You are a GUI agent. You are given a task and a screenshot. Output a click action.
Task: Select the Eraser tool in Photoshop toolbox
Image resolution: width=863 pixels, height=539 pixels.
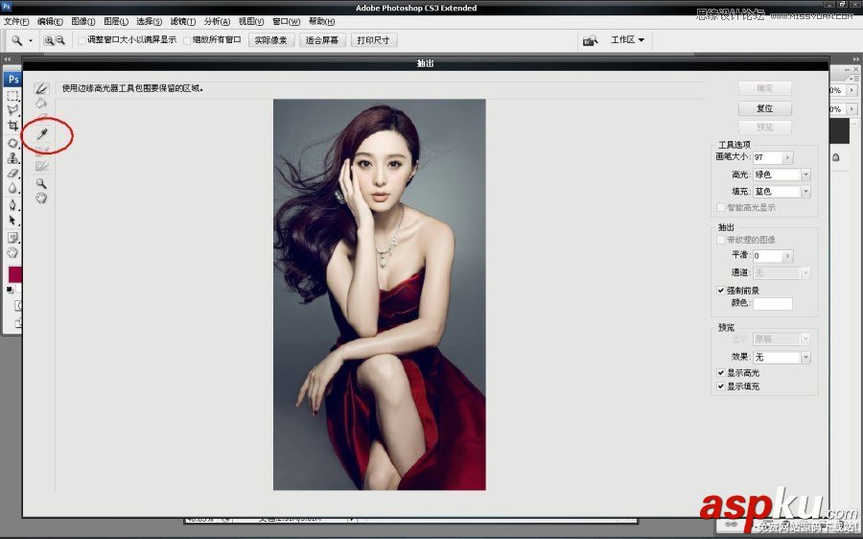coord(12,173)
